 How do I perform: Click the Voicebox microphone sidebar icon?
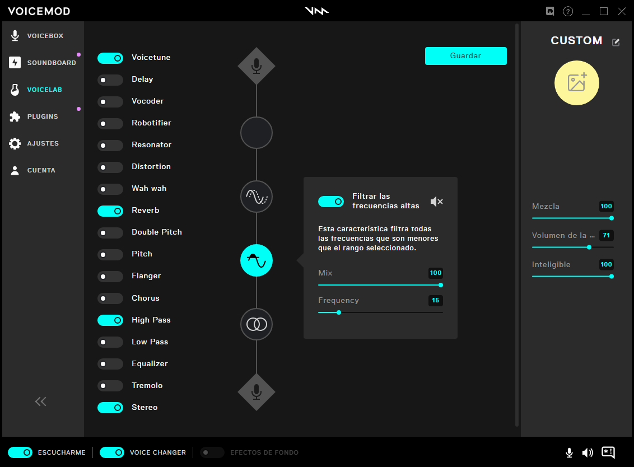click(x=15, y=36)
